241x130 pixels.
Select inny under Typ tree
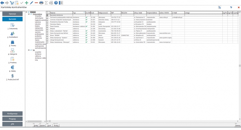pyautogui.click(x=36, y=60)
